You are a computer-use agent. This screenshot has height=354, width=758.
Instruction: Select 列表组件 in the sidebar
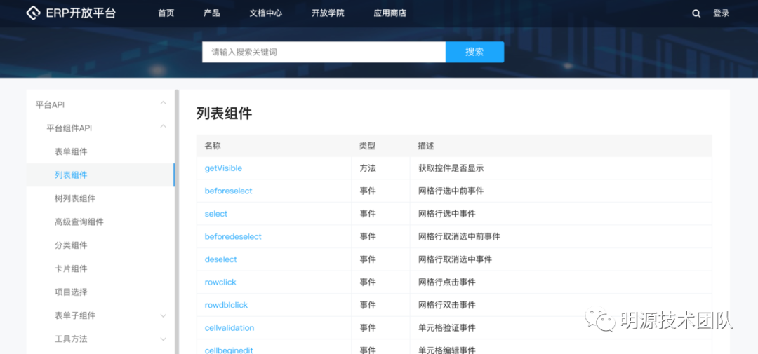coord(71,175)
